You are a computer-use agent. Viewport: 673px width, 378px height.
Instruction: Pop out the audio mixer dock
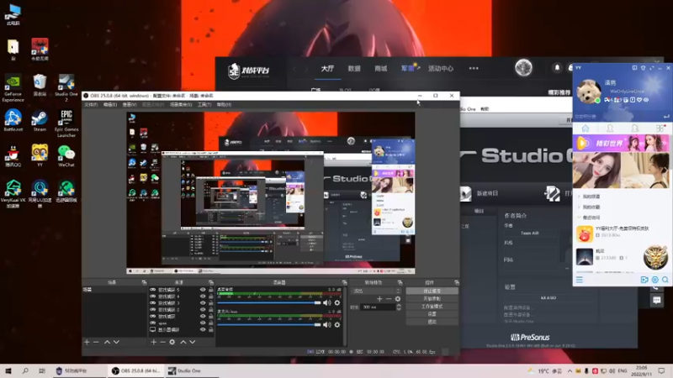click(x=344, y=282)
